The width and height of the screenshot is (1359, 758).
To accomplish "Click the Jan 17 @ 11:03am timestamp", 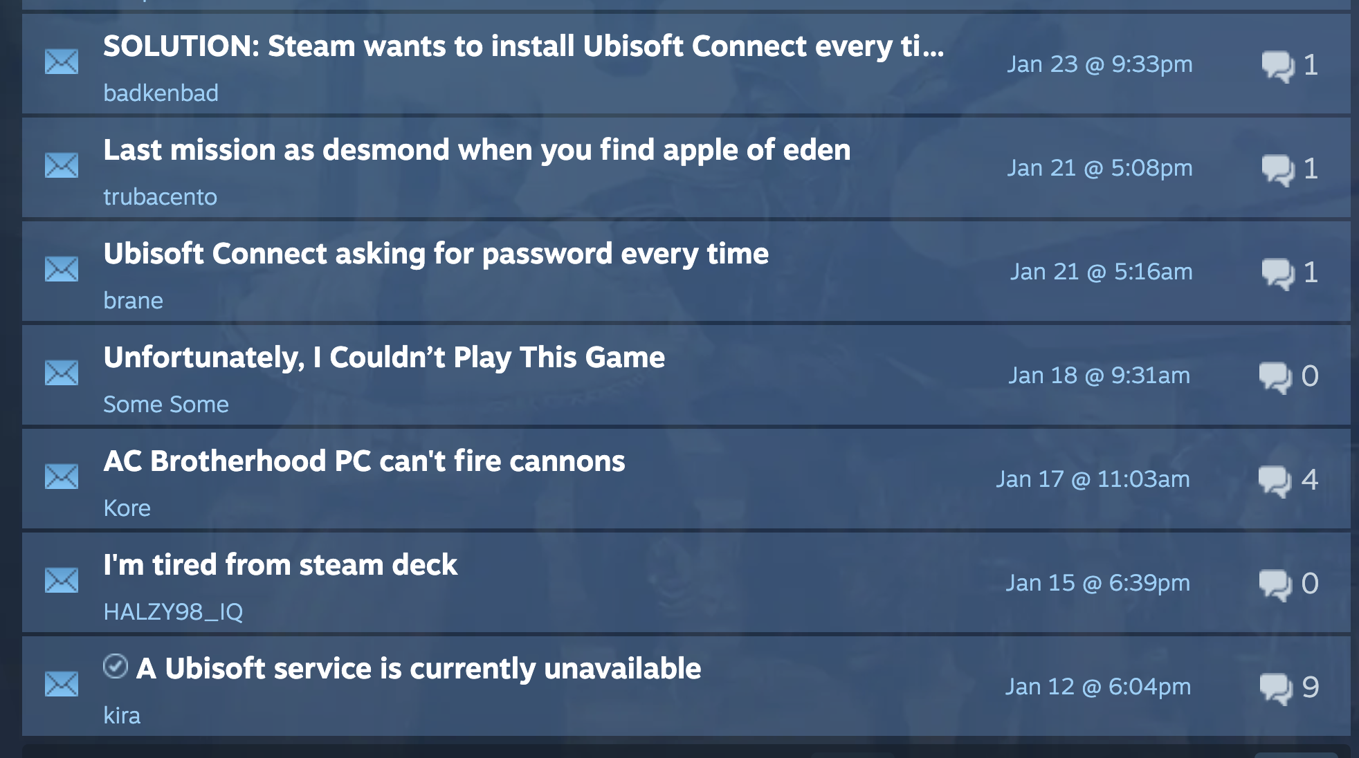I will coord(1093,479).
